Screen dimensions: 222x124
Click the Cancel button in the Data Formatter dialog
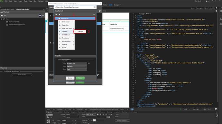tap(70, 78)
